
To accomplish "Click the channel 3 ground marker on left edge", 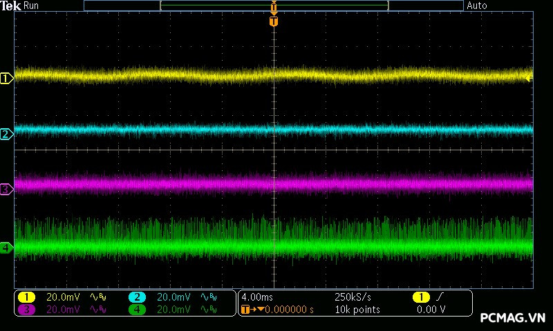I will [x=6, y=188].
